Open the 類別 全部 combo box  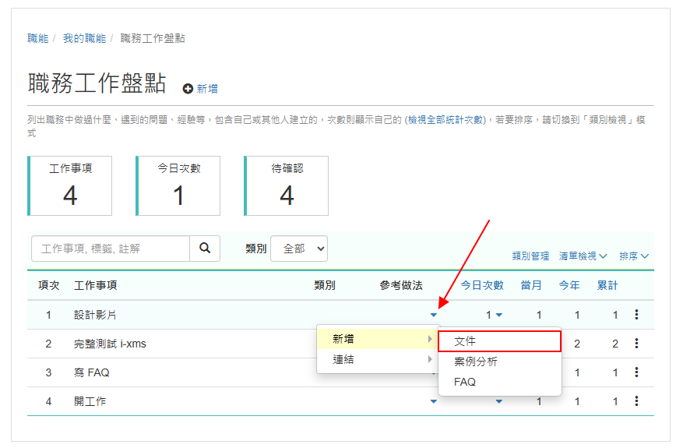point(299,249)
